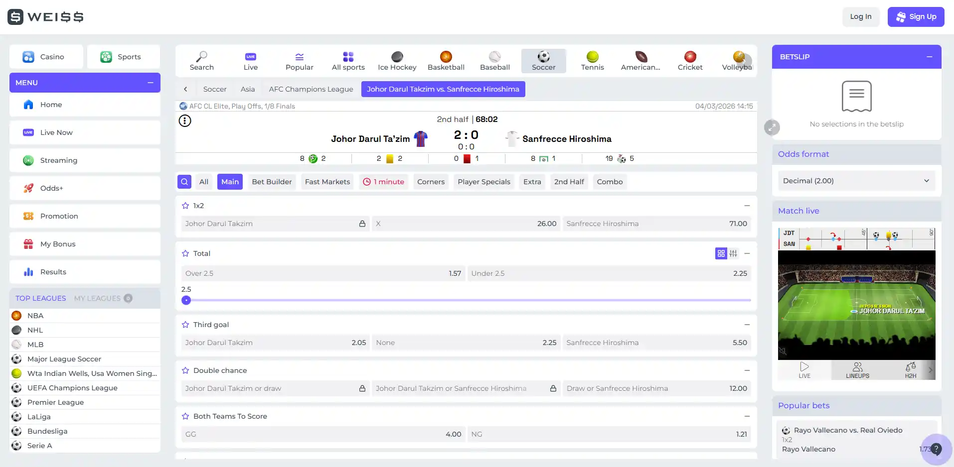Open the NBA top league
The height and width of the screenshot is (467, 954).
point(85,316)
